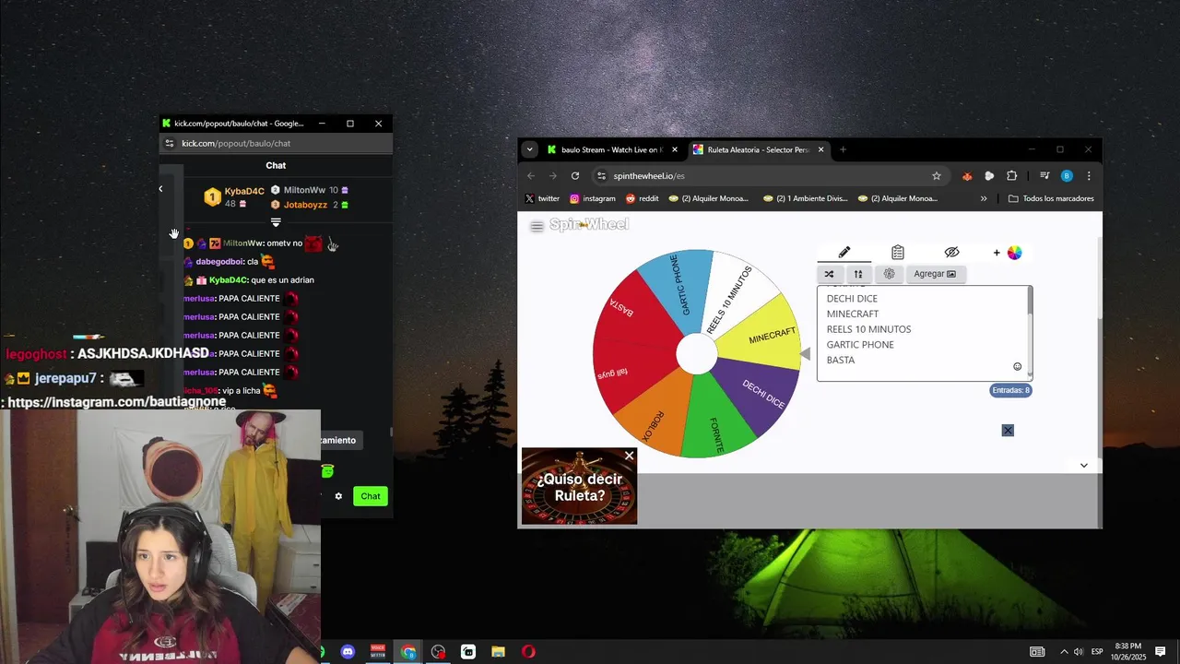
Task: Go back in the spinthewheel browser window
Action: pyautogui.click(x=531, y=176)
